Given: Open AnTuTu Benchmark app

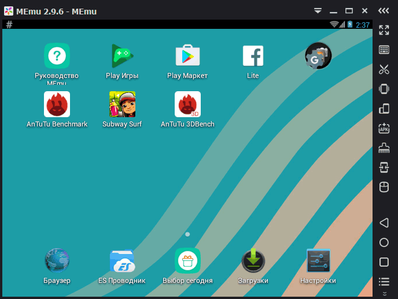Looking at the screenshot, I should click(57, 104).
